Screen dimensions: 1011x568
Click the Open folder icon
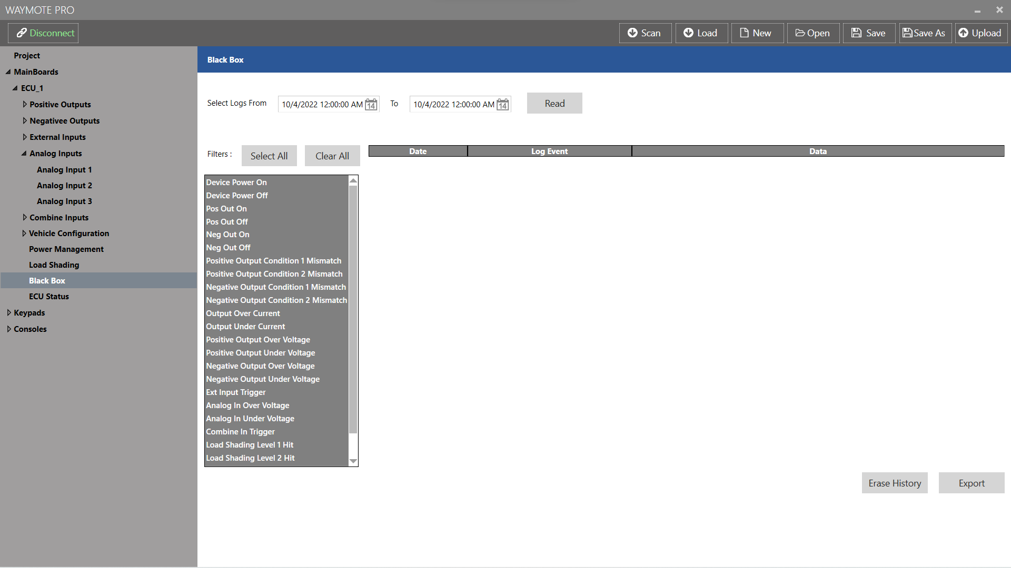tap(800, 33)
